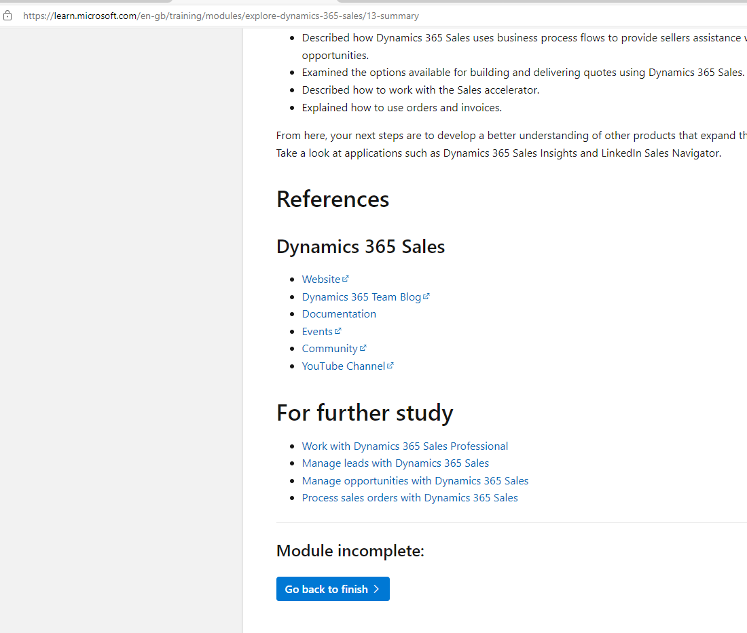Open Manage leads with Dynamics 365 Sales
This screenshot has width=747, height=633.
(x=395, y=463)
